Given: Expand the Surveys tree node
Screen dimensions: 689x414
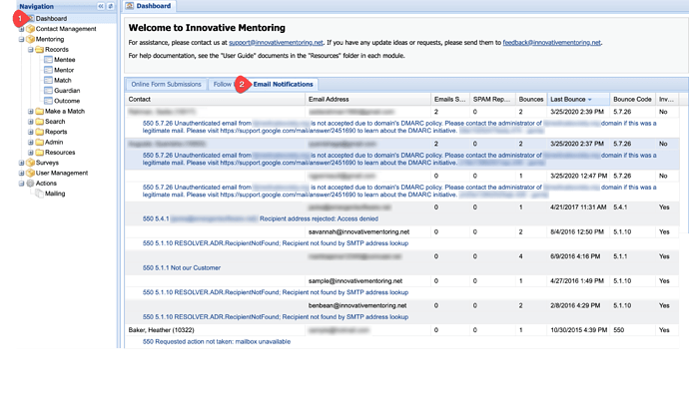Looking at the screenshot, I should [x=21, y=163].
